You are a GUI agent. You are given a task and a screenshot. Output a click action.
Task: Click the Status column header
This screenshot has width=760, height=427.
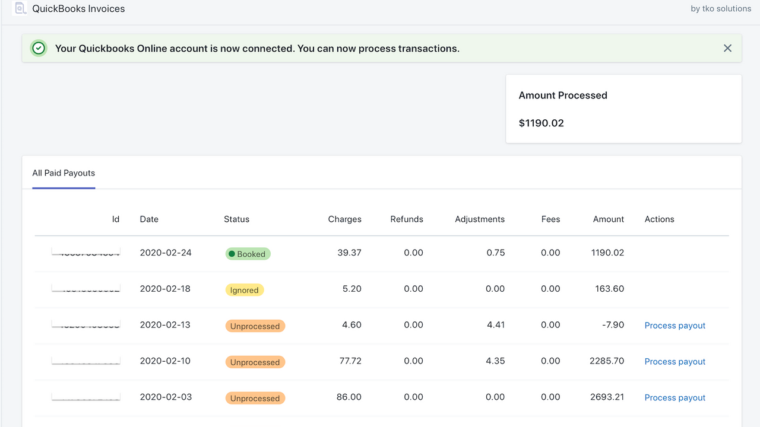[x=236, y=219]
